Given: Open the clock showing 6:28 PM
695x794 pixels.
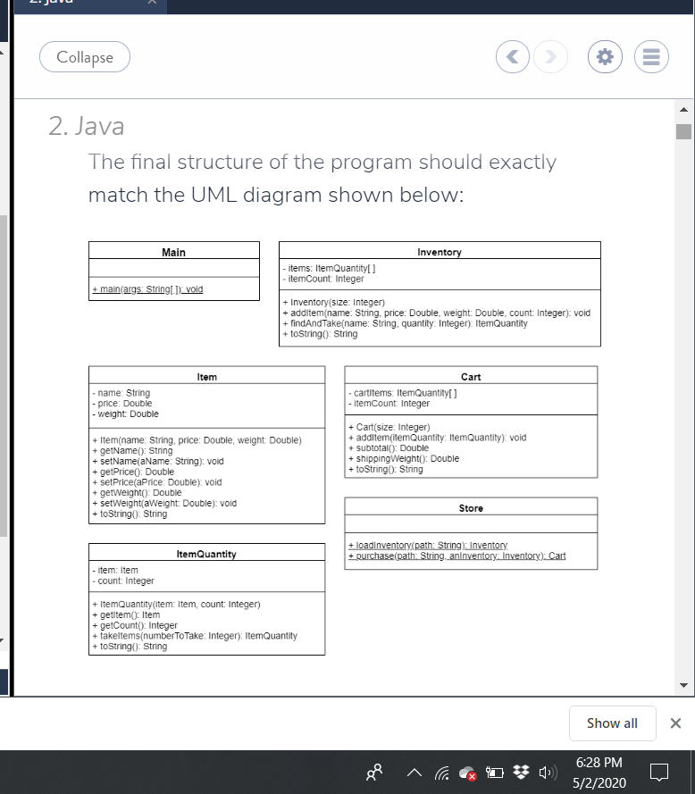Looking at the screenshot, I should [599, 763].
